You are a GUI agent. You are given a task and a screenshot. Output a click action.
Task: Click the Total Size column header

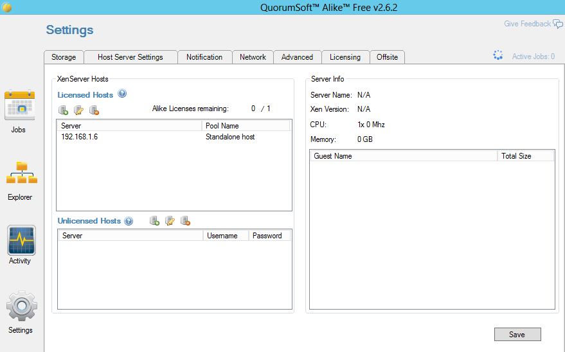click(x=526, y=156)
